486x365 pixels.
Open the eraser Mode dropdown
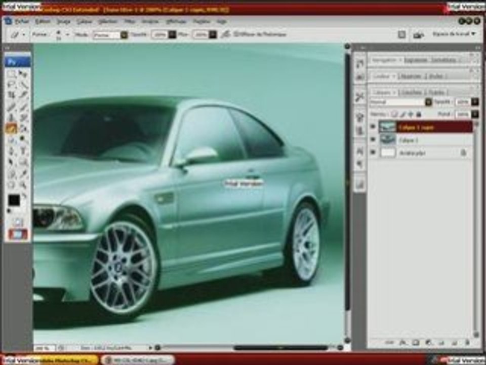pyautogui.click(x=124, y=35)
